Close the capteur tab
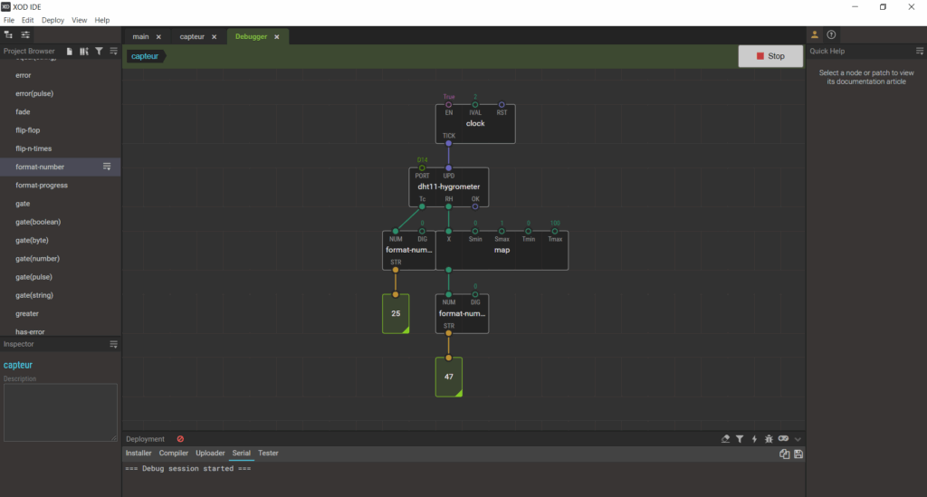 214,37
